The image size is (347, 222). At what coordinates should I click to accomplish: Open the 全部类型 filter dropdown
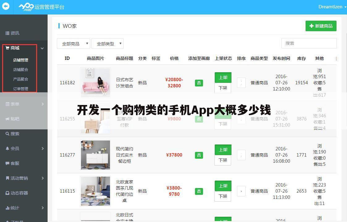pos(108,44)
